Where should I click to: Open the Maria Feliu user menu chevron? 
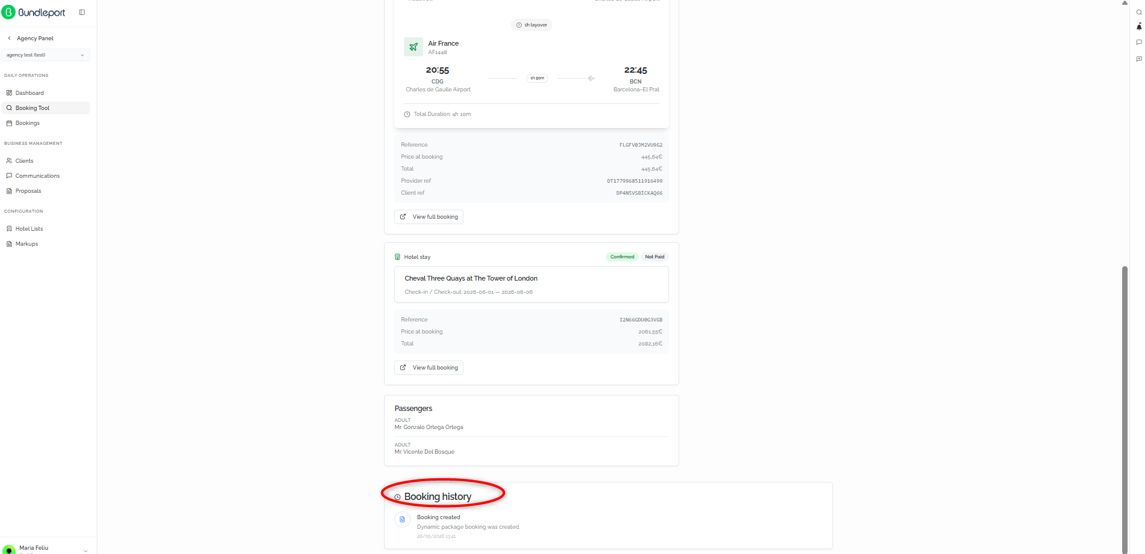point(85,550)
